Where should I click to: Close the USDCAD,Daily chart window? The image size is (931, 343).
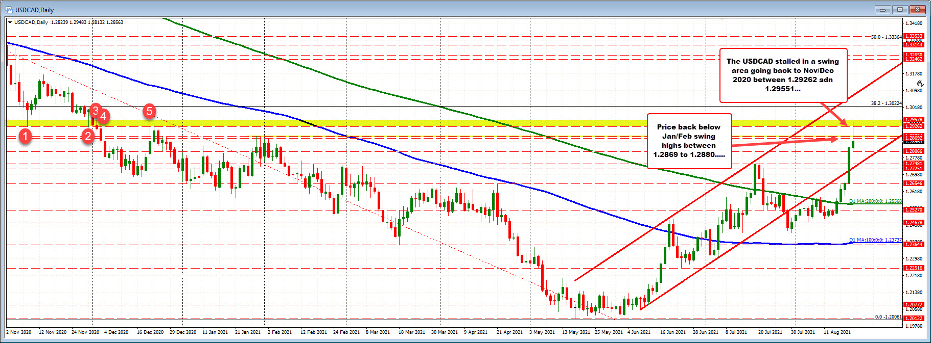tap(918, 10)
